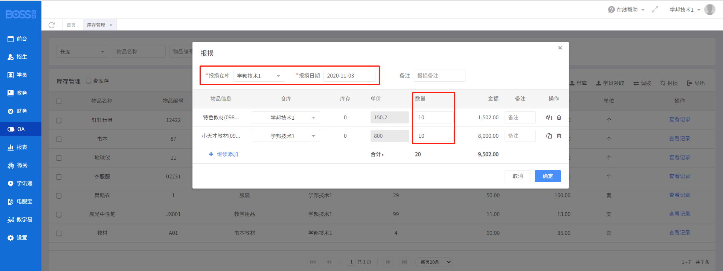Open 在线帮助 help menu

click(x=626, y=10)
